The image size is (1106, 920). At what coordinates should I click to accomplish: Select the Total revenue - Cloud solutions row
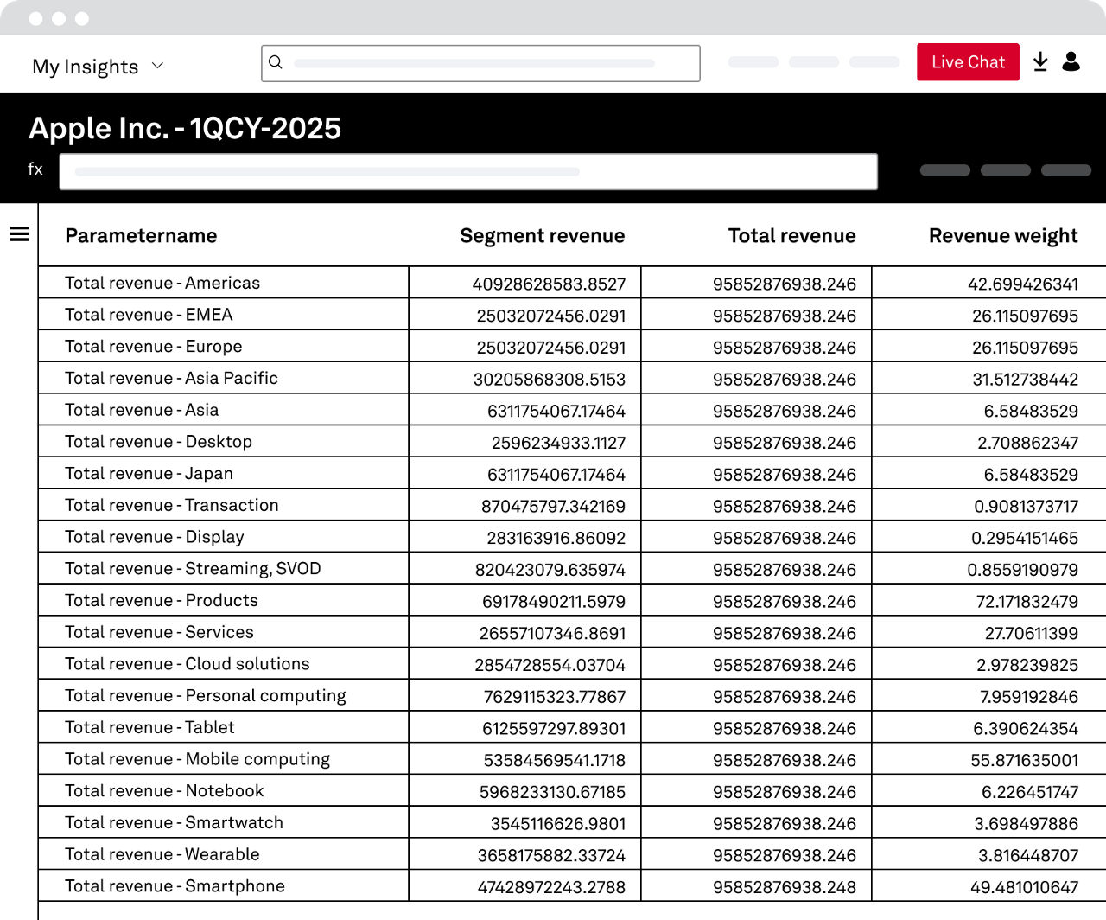pos(572,663)
